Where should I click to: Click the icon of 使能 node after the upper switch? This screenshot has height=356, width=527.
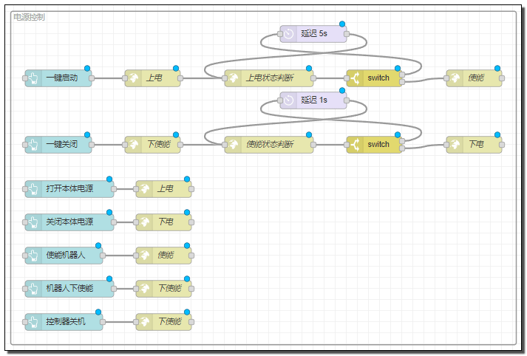pyautogui.click(x=455, y=78)
